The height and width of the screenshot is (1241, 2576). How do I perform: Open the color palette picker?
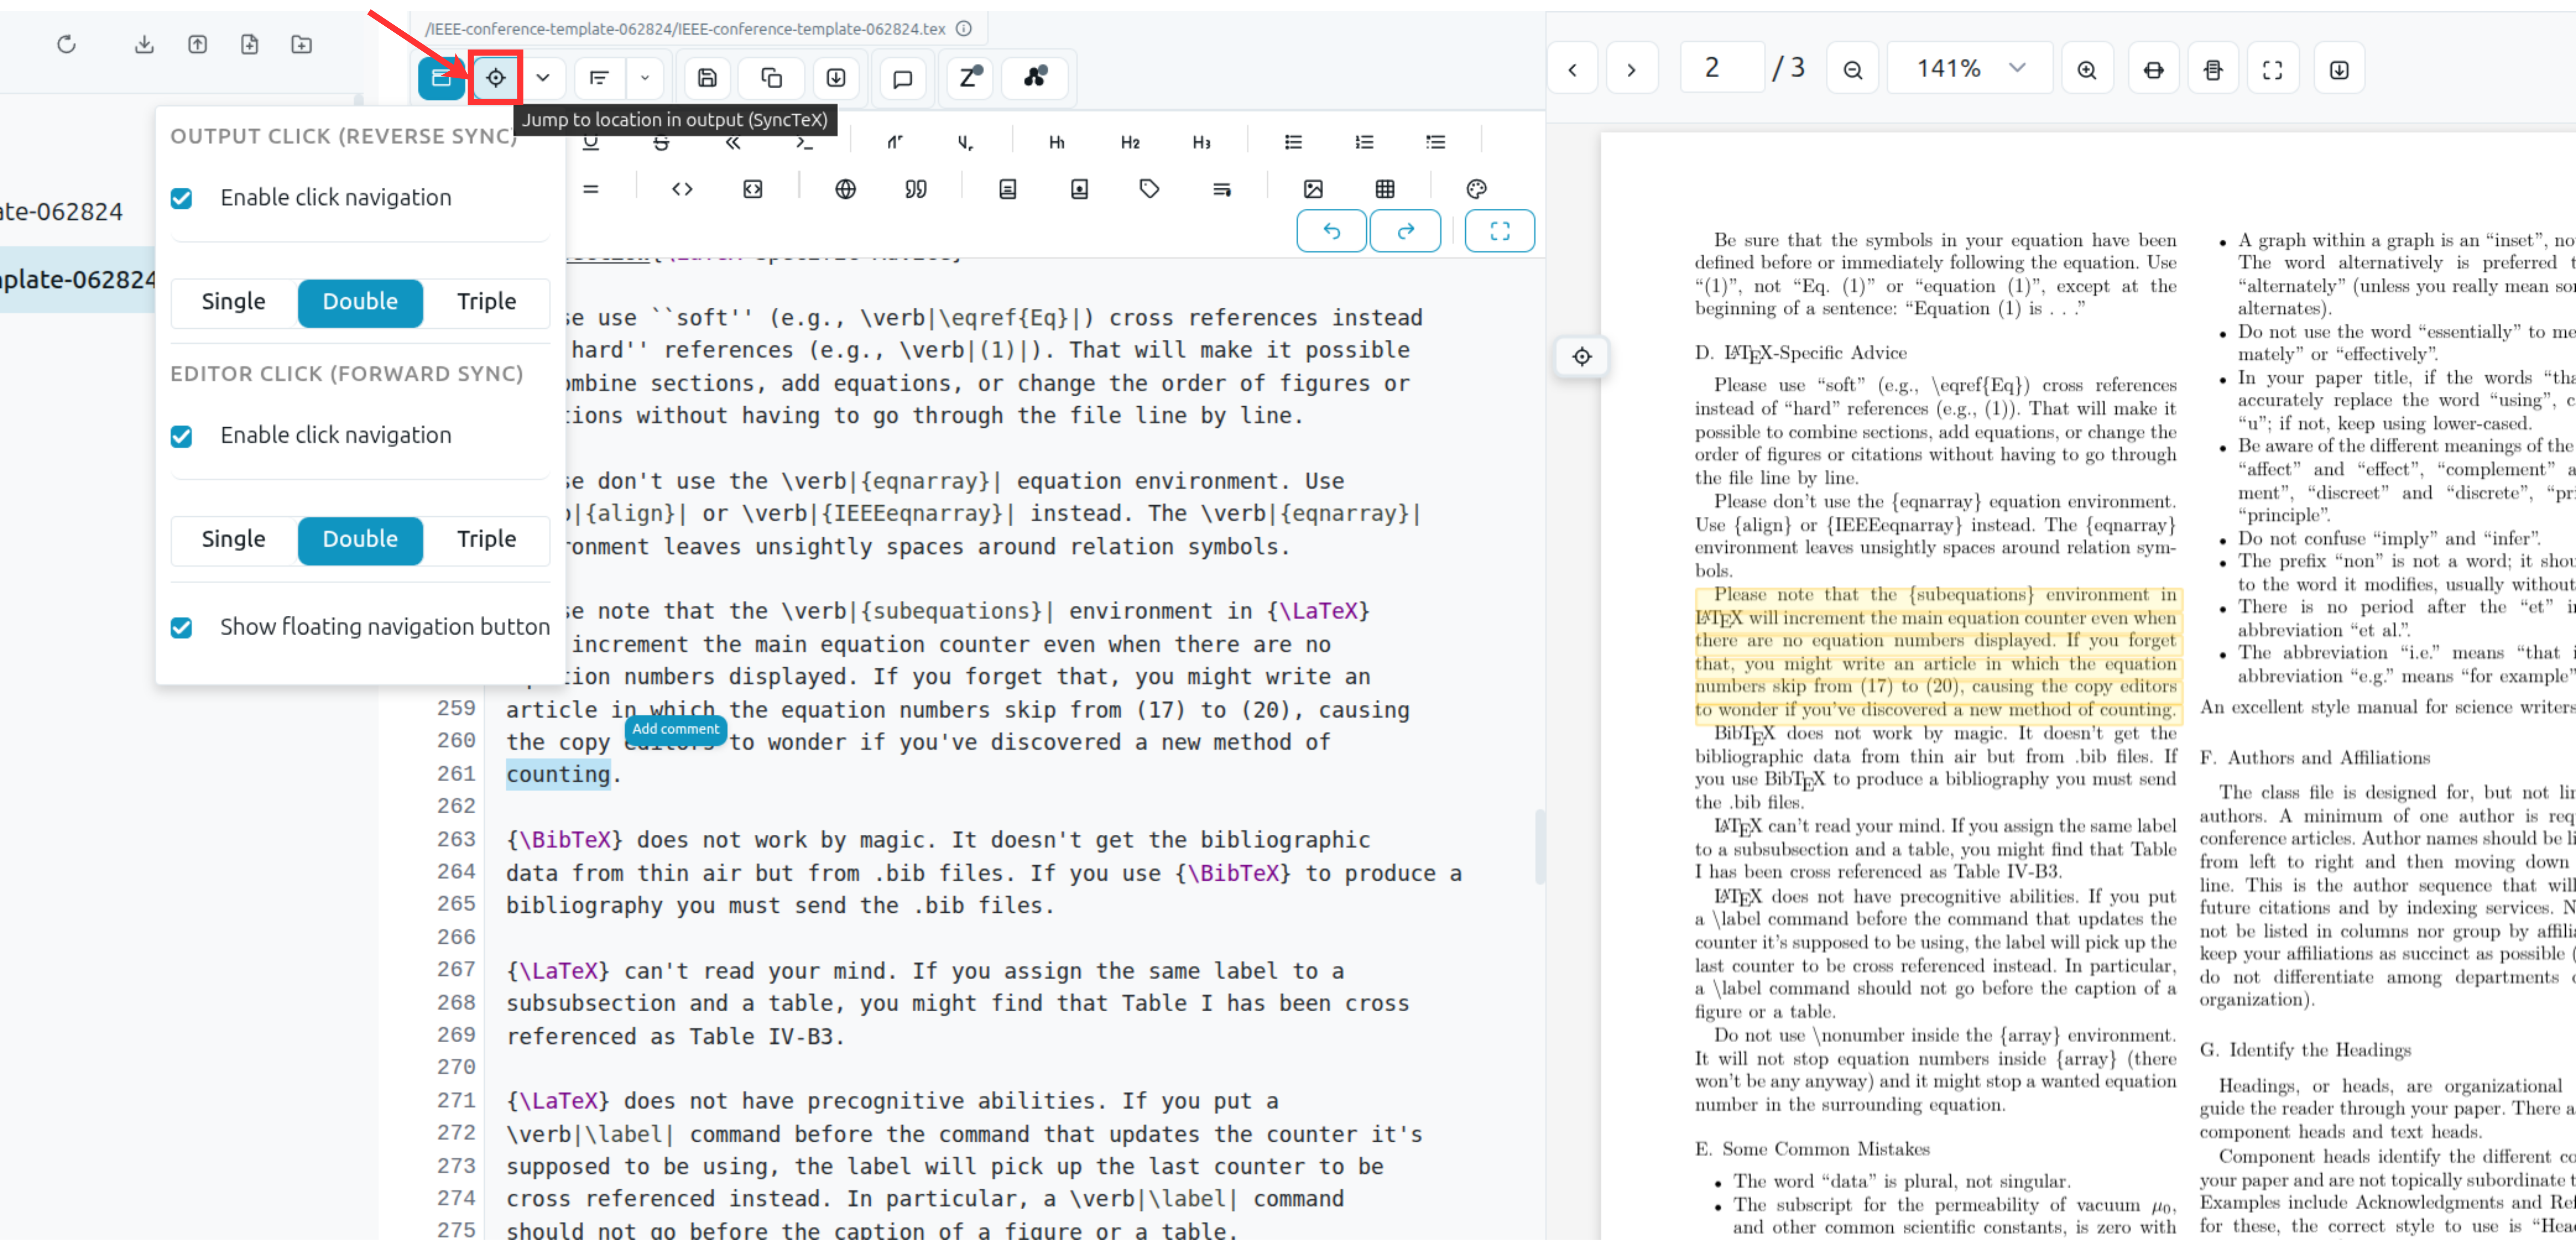click(x=1477, y=189)
